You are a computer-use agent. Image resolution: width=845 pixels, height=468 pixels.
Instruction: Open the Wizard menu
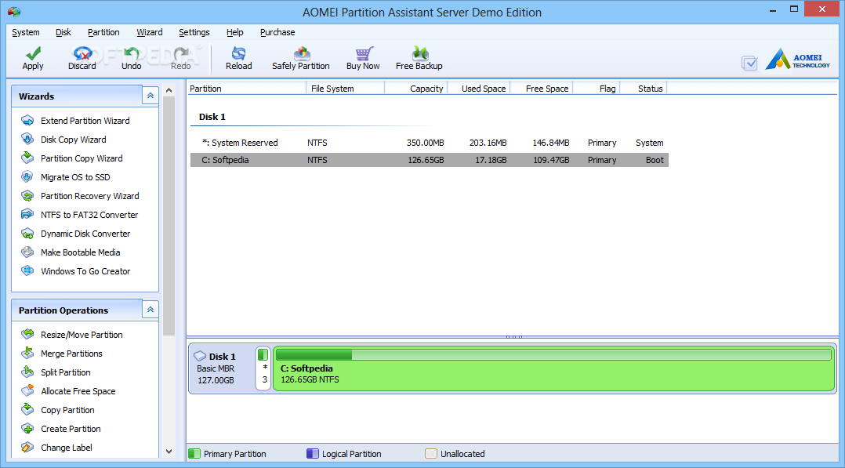click(x=149, y=32)
